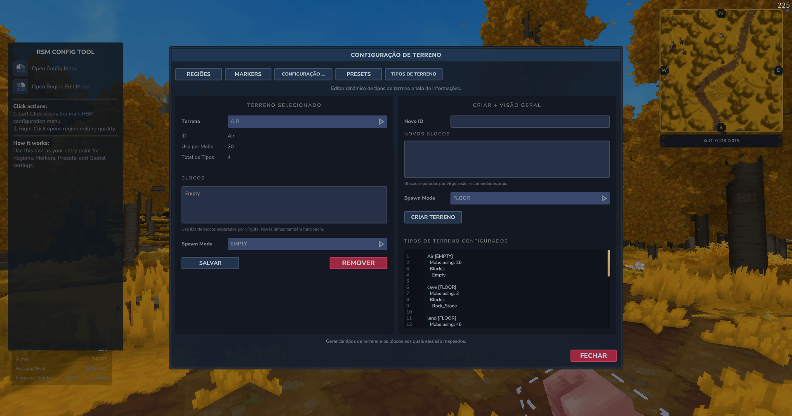Click the 'Mobs using: 2' line
The image size is (792, 416).
(x=444, y=294)
